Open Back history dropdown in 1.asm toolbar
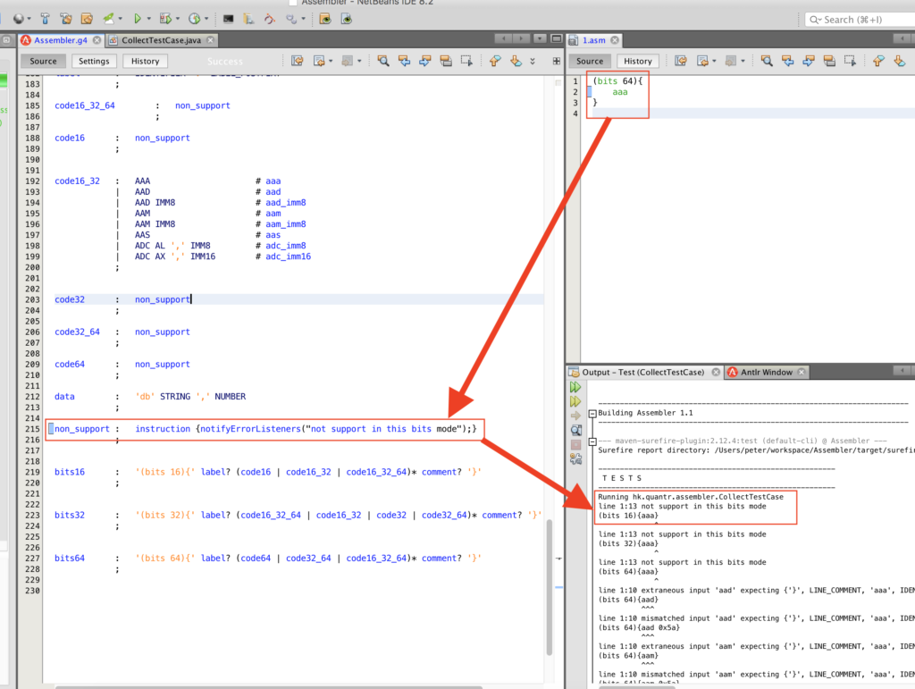Viewport: 915px width, 689px height. pos(714,61)
